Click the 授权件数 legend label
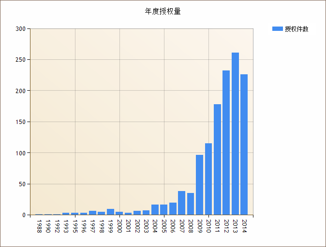The width and height of the screenshot is (326, 247). click(x=296, y=29)
